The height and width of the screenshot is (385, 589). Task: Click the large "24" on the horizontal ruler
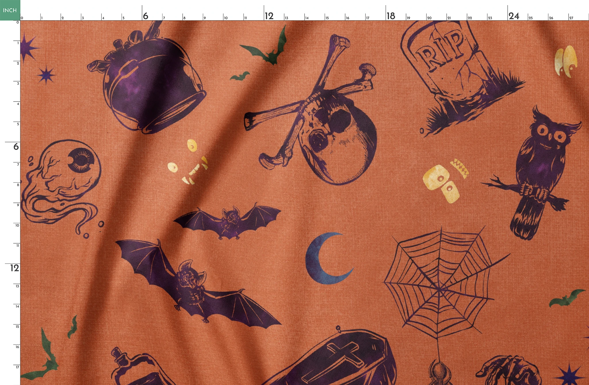click(x=514, y=16)
